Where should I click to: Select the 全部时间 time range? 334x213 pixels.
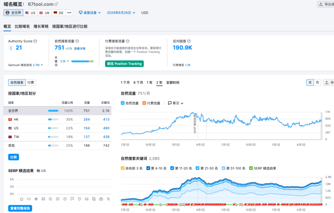point(173,83)
